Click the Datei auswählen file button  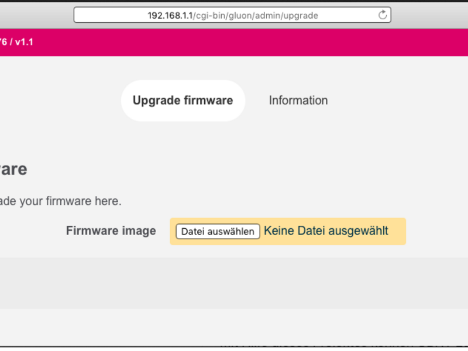218,231
